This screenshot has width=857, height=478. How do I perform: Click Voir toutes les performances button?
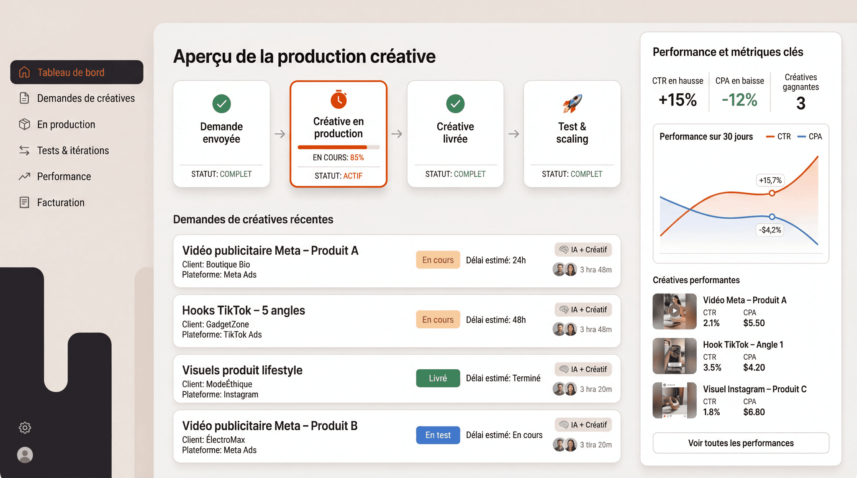click(x=741, y=443)
